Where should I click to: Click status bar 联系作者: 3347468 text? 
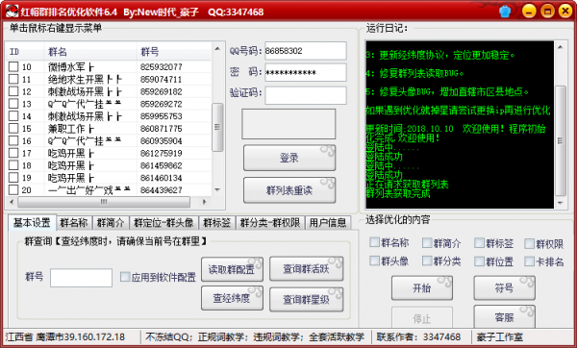pos(418,337)
